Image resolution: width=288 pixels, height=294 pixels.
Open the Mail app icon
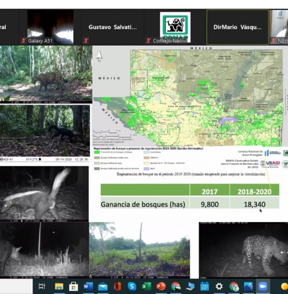(103, 287)
